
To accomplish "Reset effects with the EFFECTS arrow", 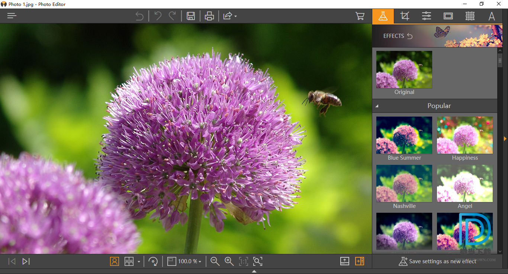I will pyautogui.click(x=410, y=36).
